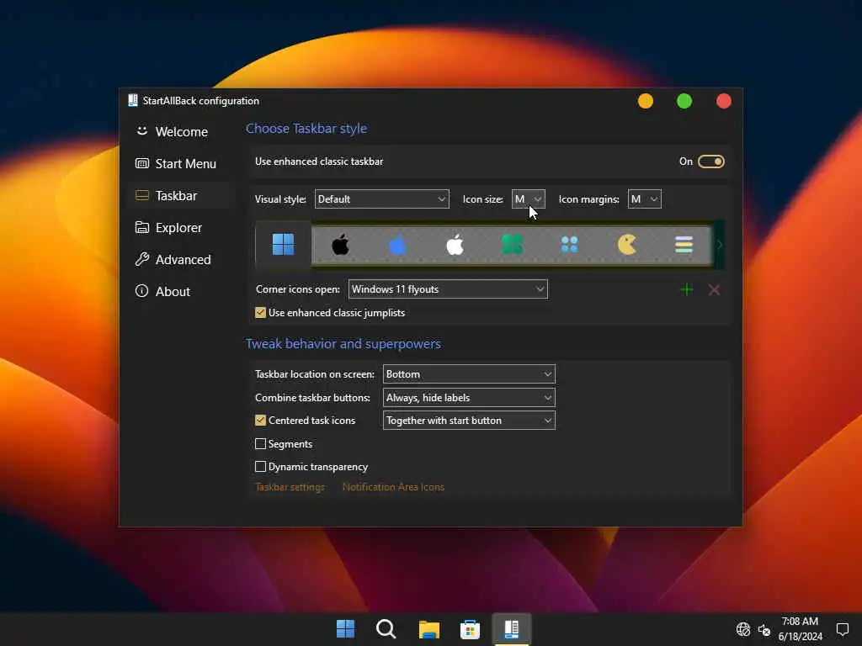Click the yellow minimize window button
862x646 pixels.
point(646,101)
